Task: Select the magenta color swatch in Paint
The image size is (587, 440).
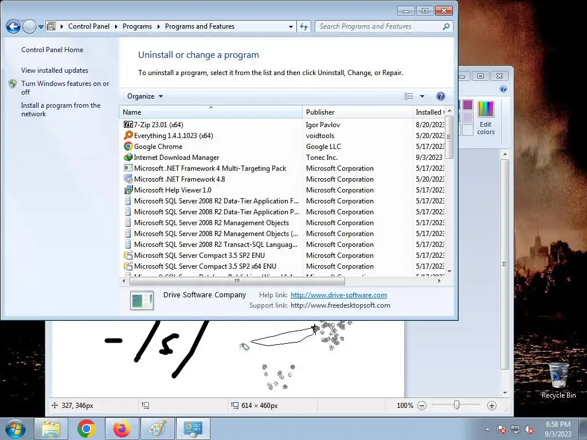Action: 468,105
